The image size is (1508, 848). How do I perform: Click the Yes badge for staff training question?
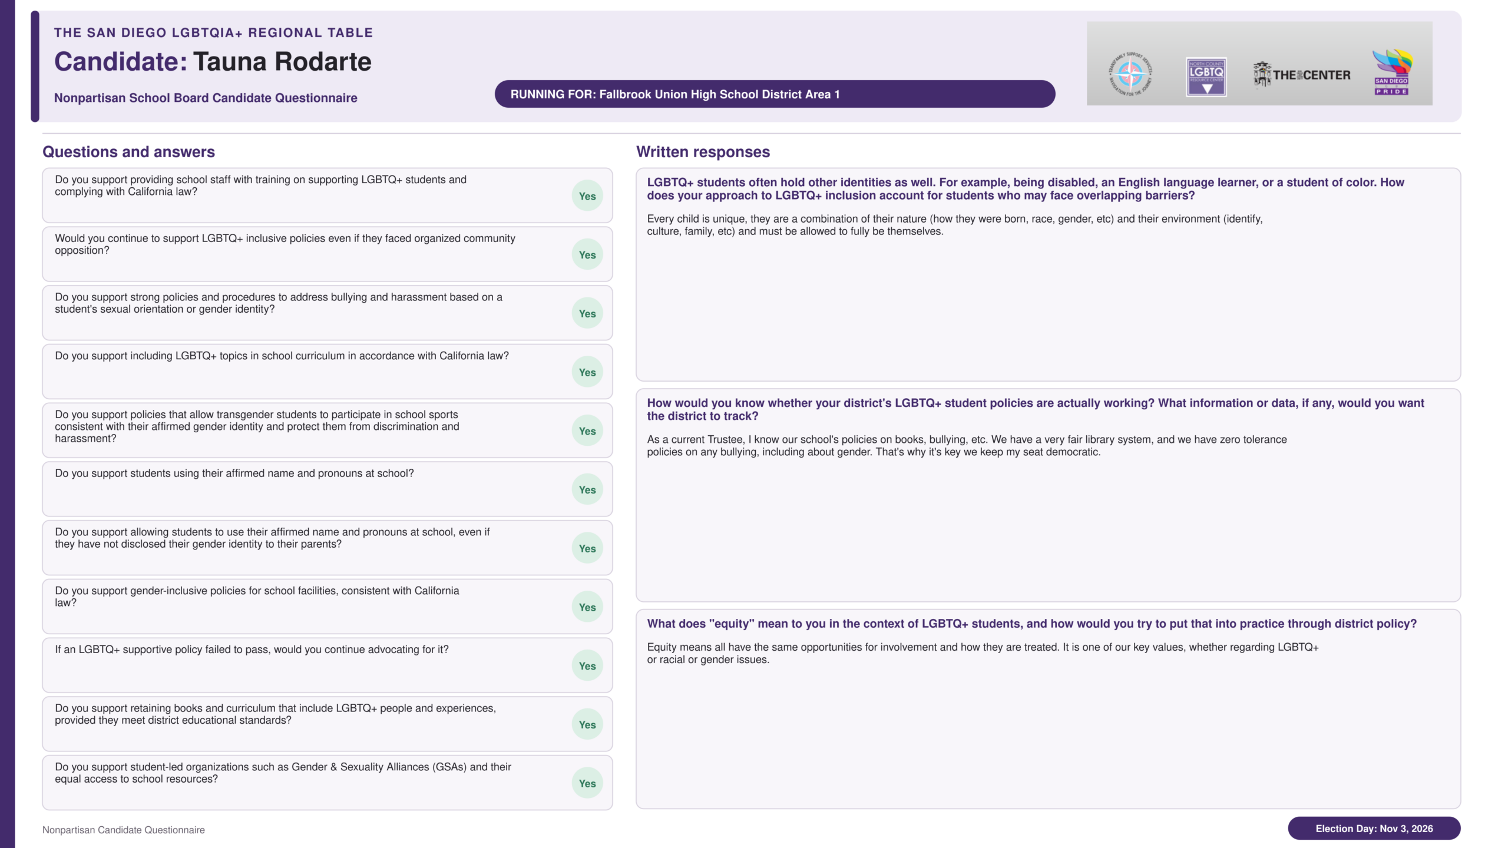[x=587, y=196]
